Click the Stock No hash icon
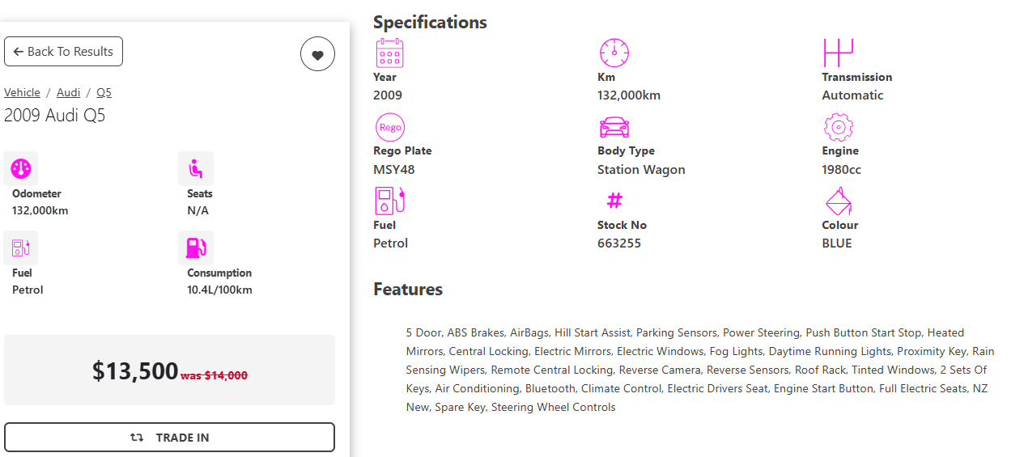The image size is (1024, 457). [x=614, y=201]
